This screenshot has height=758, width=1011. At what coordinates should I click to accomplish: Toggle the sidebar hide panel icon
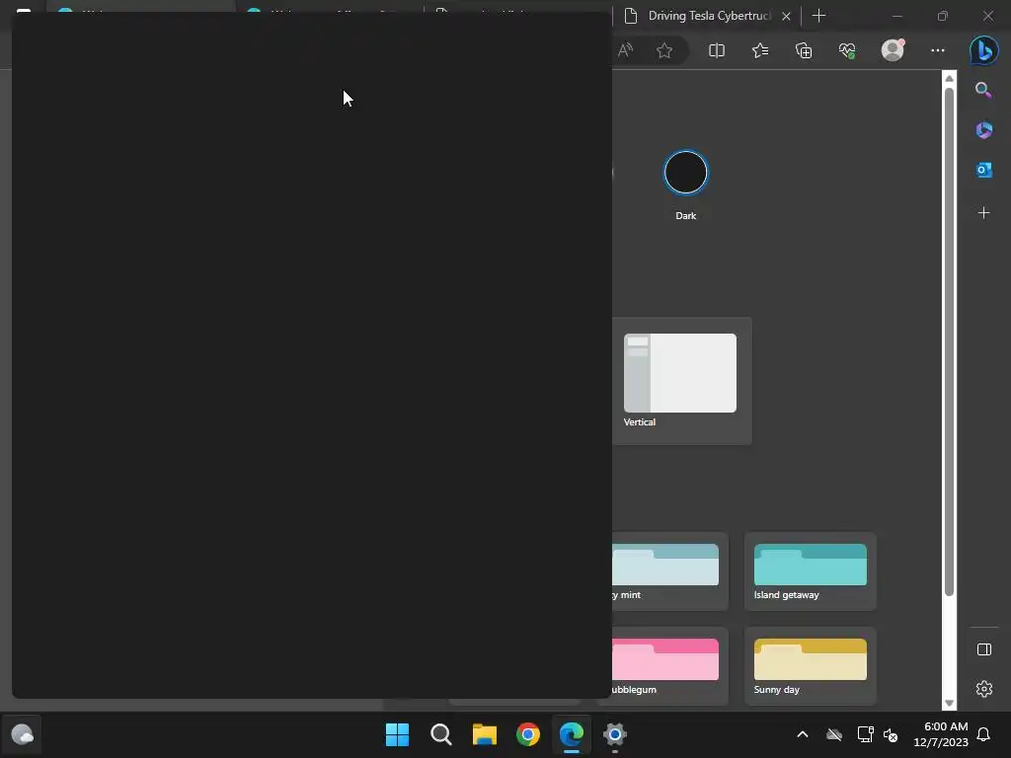[984, 649]
